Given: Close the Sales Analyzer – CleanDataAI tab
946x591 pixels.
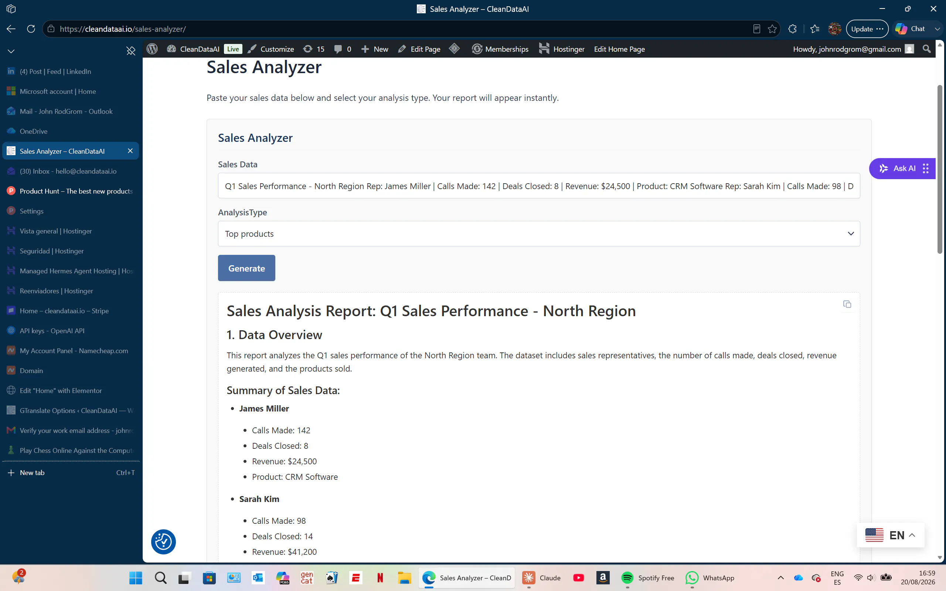Looking at the screenshot, I should pyautogui.click(x=130, y=151).
